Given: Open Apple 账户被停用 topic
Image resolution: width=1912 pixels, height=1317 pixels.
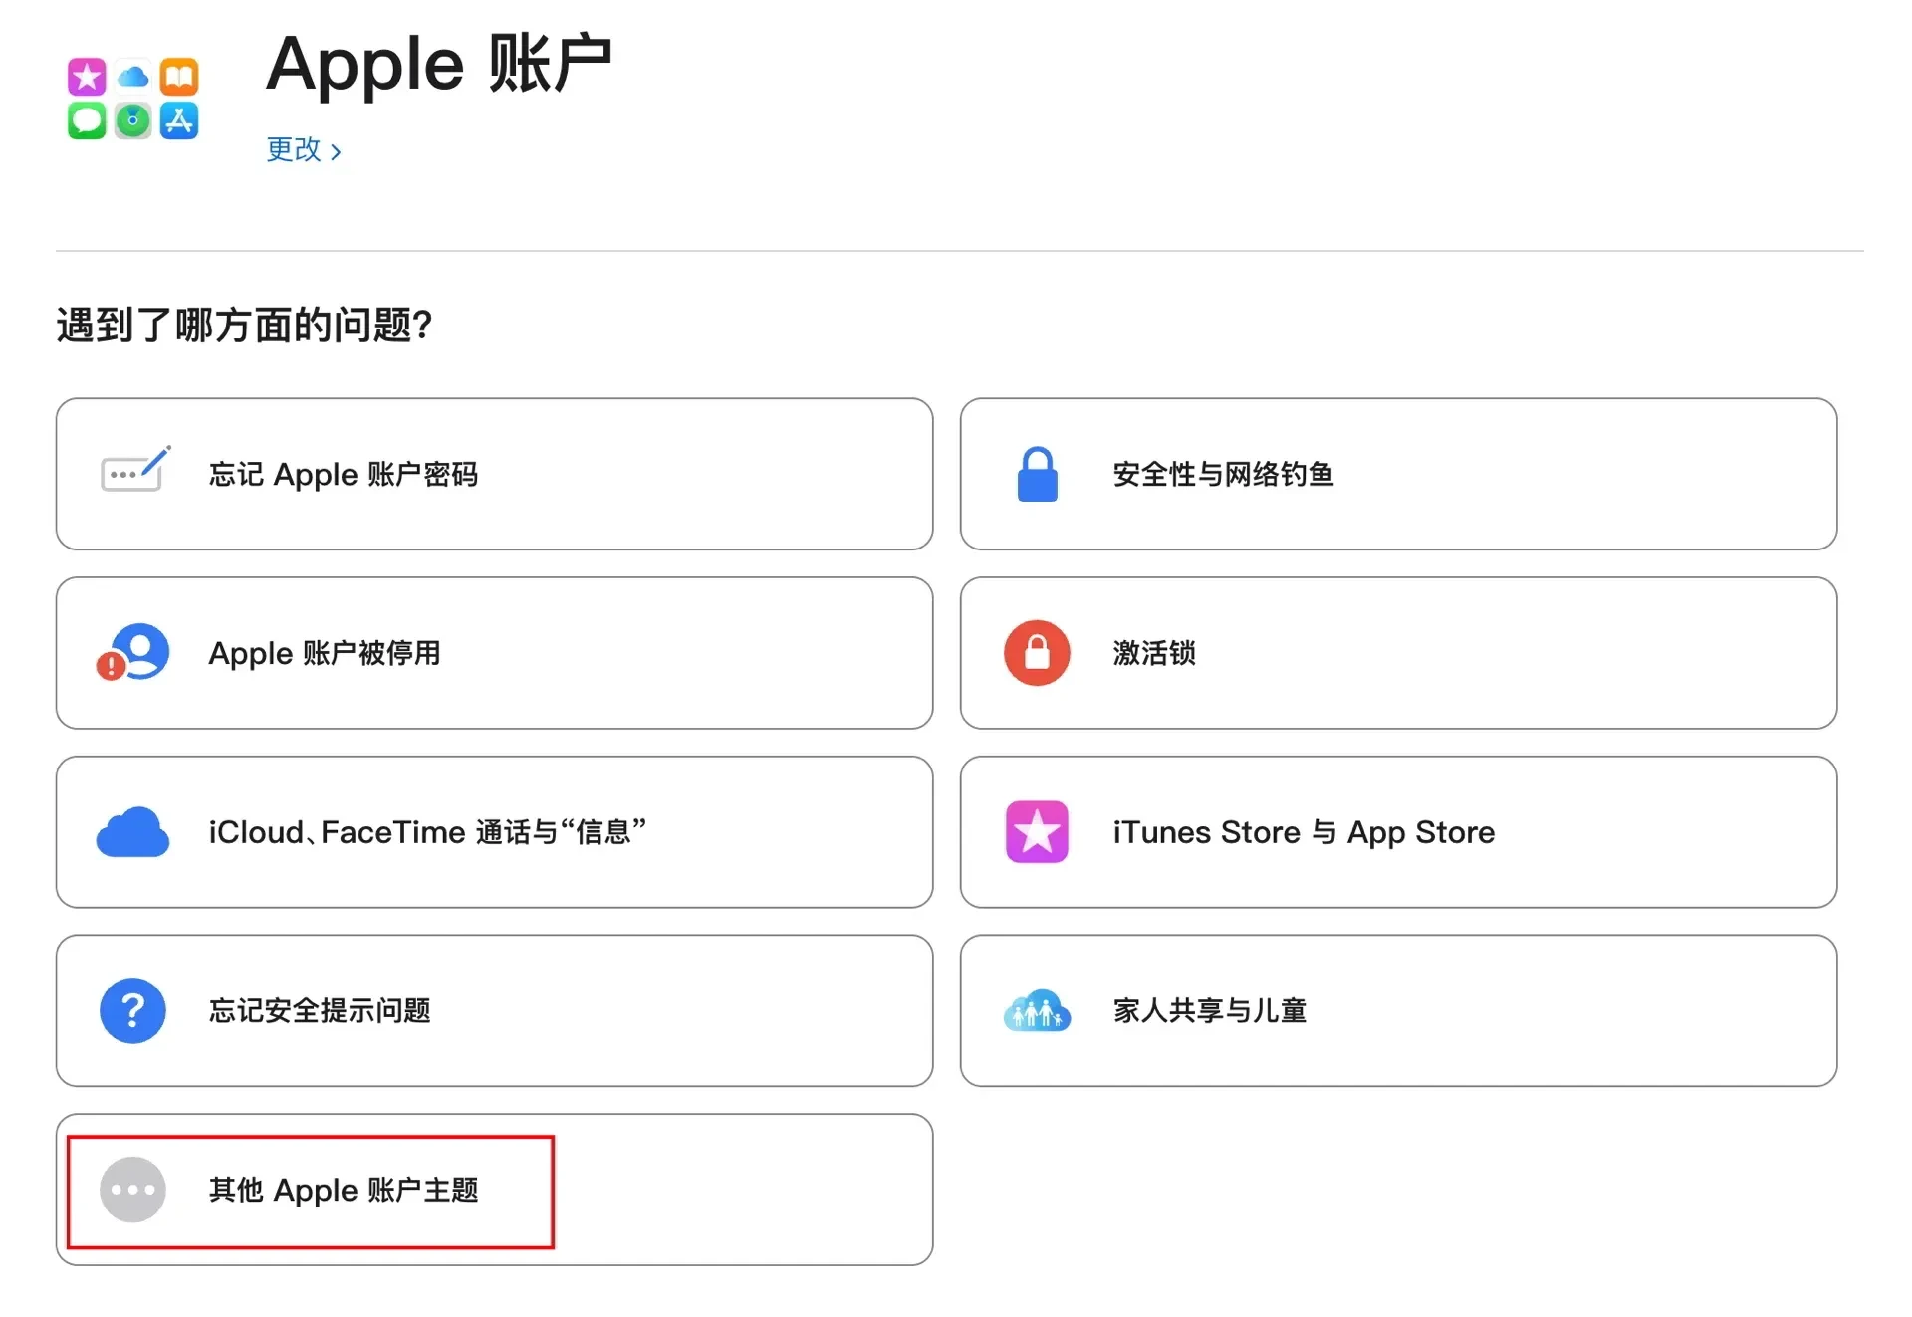Looking at the screenshot, I should pyautogui.click(x=325, y=654).
